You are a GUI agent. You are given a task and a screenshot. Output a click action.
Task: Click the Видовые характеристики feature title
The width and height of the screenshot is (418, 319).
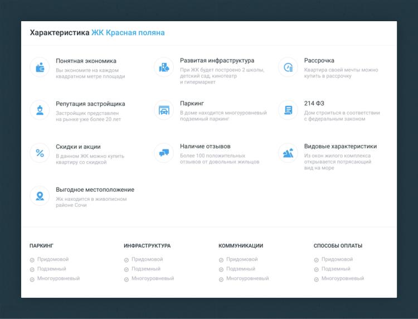340,147
